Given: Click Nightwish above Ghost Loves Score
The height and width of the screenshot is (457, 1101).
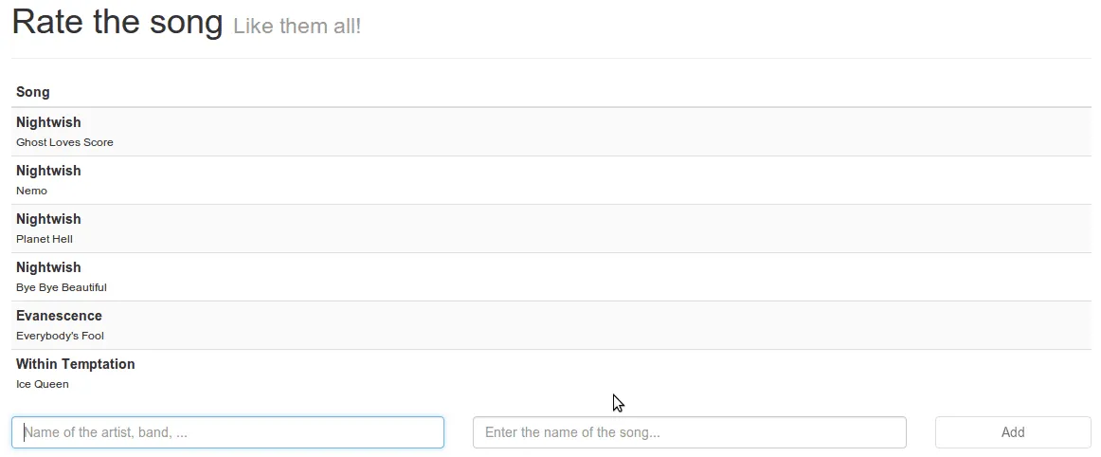Looking at the screenshot, I should [x=48, y=122].
